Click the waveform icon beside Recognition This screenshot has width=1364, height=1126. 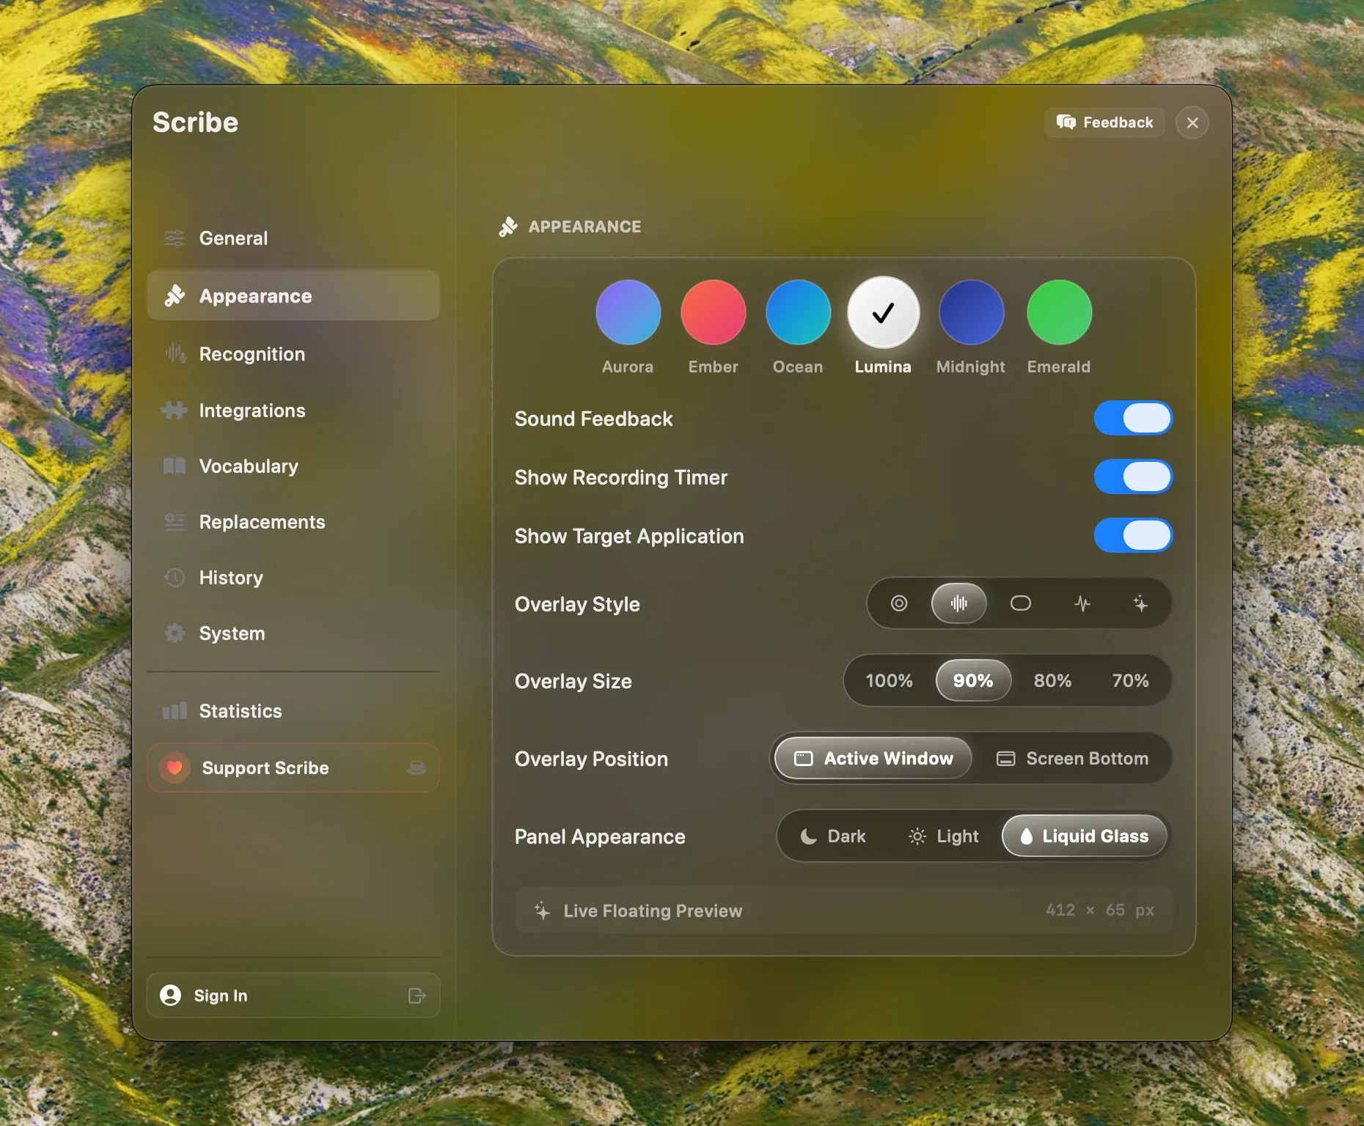pyautogui.click(x=175, y=353)
